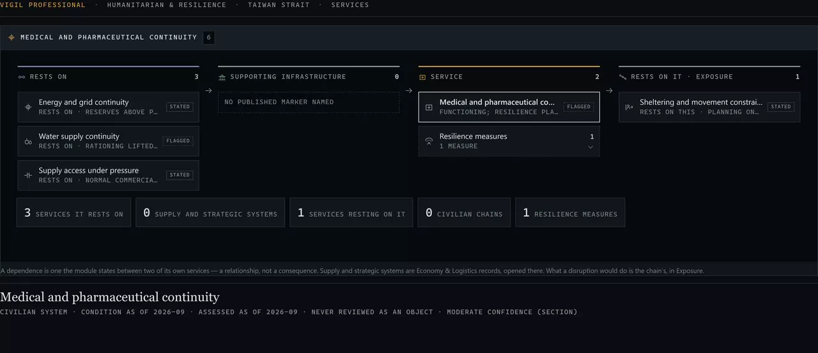Open the Vigil Professional breadcrumb
Viewport: 818px width, 353px height.
coord(43,5)
